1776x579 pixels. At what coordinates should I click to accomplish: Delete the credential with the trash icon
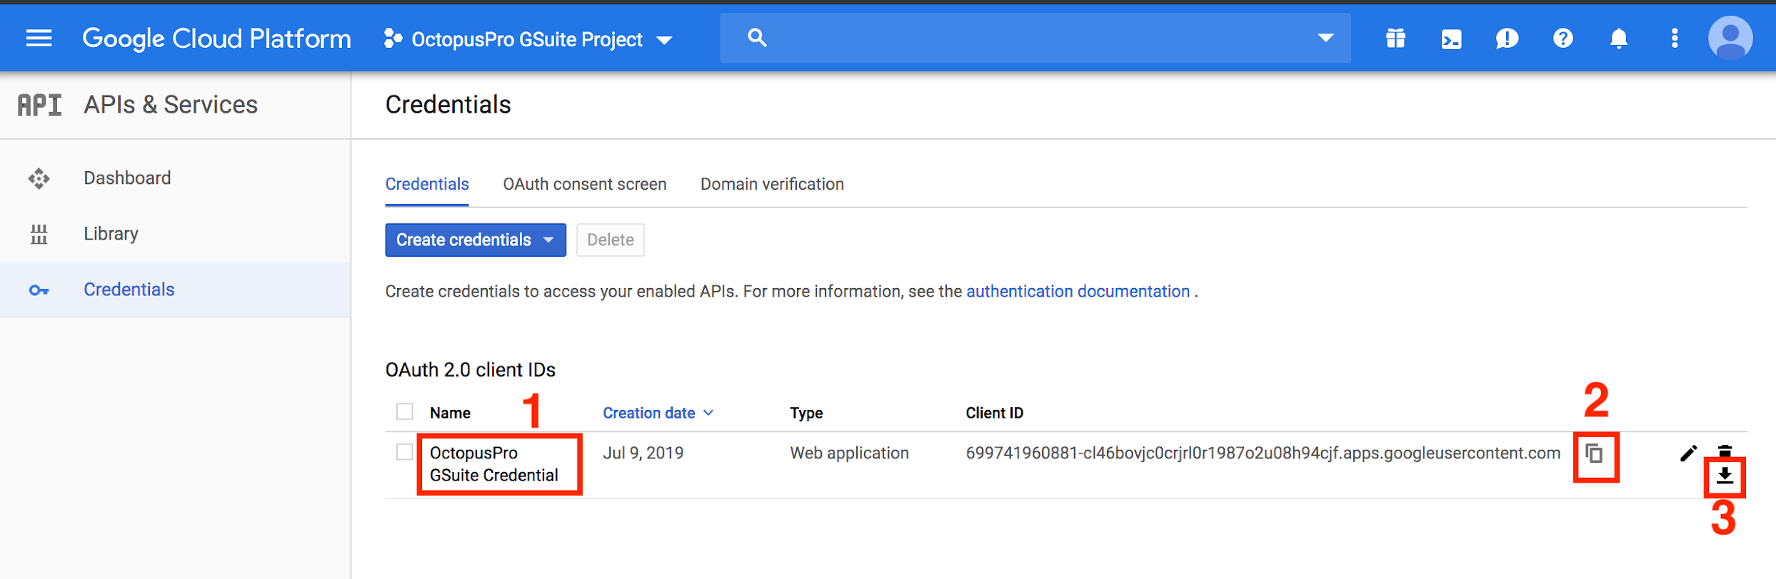click(1725, 450)
